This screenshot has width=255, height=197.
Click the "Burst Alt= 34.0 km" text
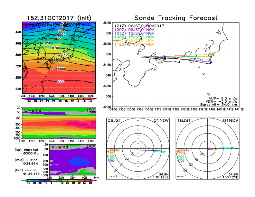coord(219,105)
